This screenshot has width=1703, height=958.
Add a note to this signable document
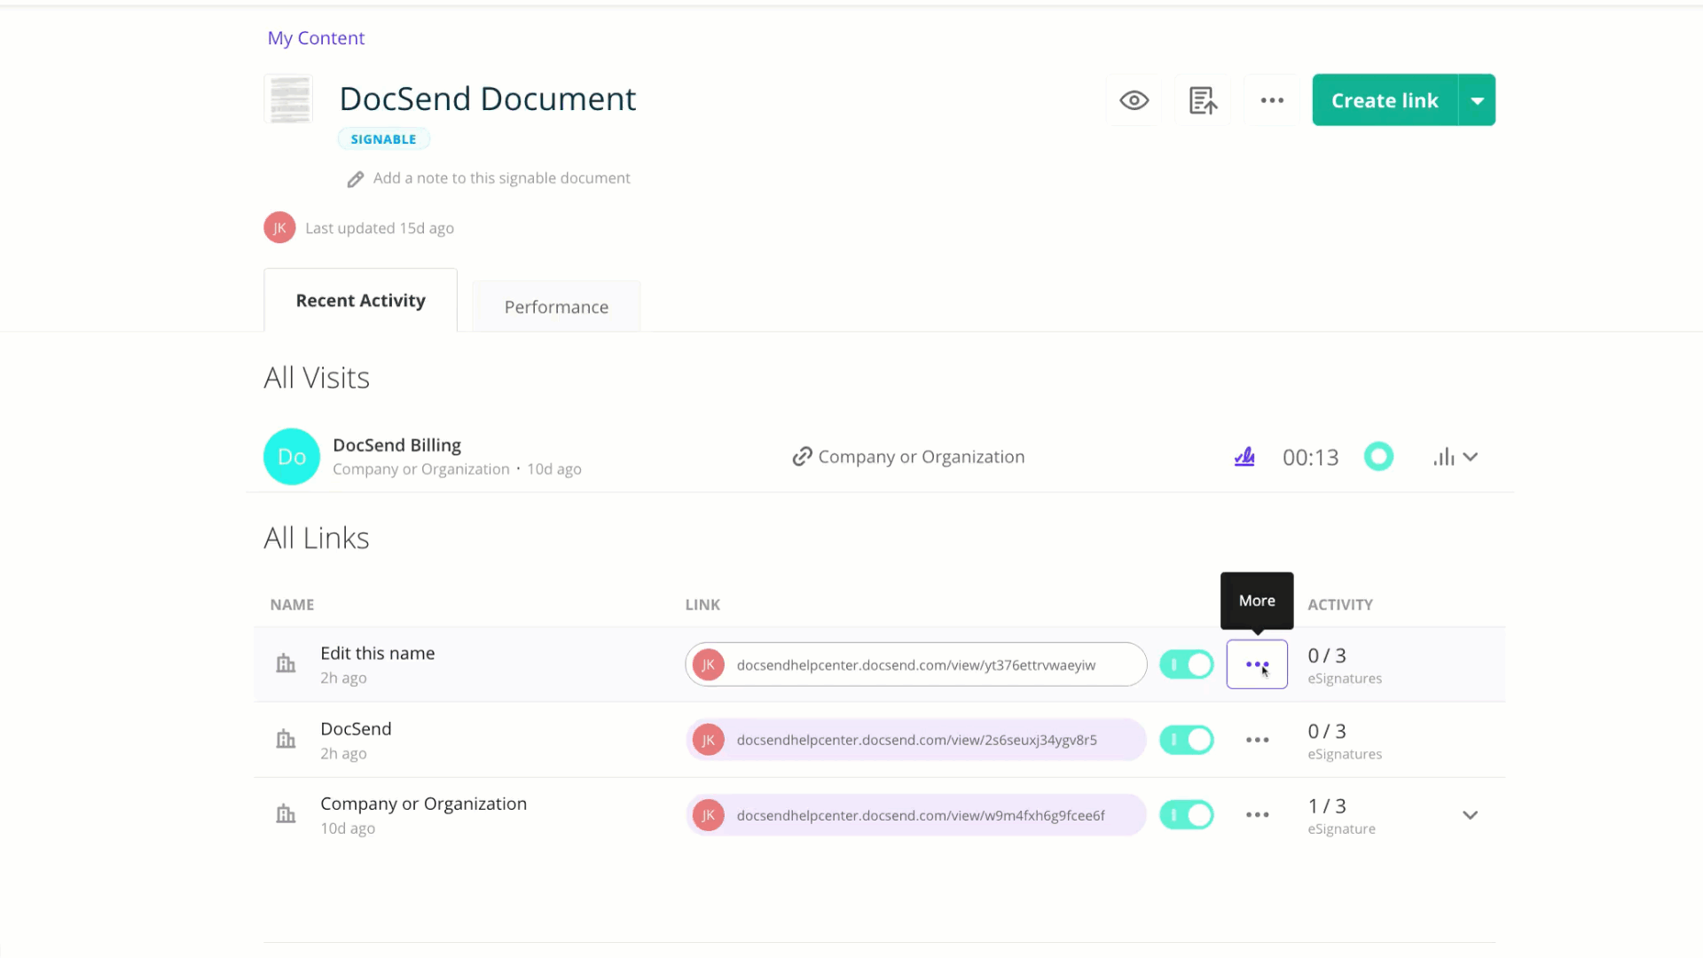click(501, 178)
